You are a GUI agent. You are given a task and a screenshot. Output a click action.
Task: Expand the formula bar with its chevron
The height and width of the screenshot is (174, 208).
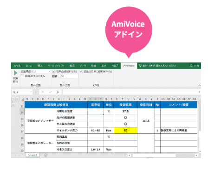point(199,92)
